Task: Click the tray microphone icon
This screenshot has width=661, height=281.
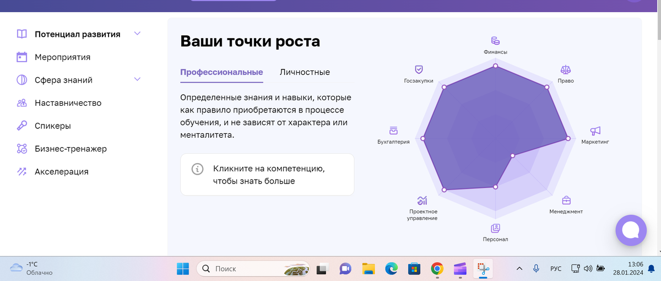Action: pyautogui.click(x=536, y=269)
